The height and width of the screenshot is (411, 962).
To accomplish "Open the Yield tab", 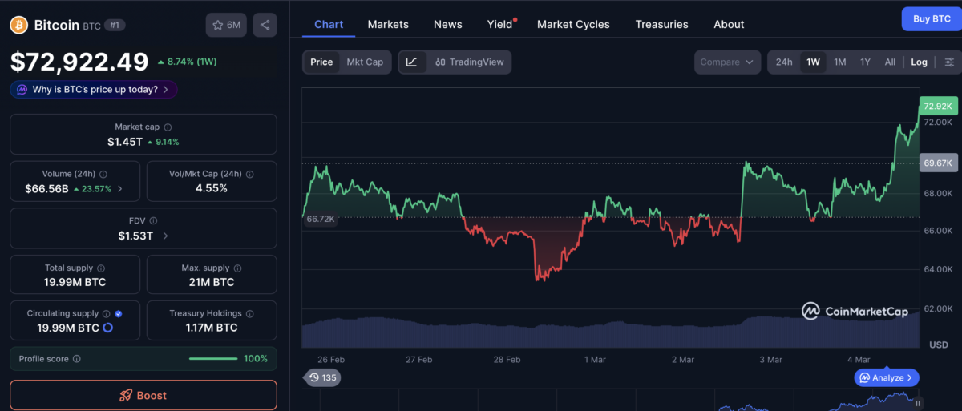I will [500, 24].
